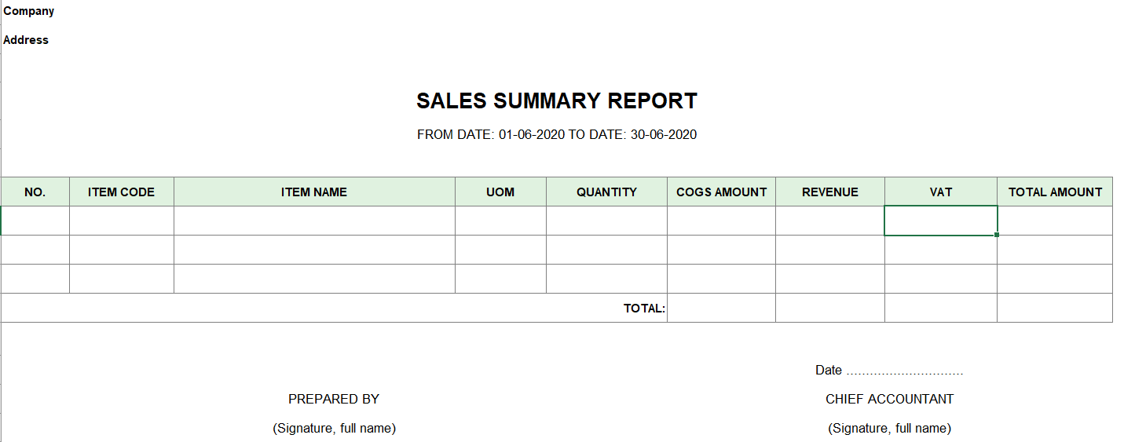Click the UOM header cell

pyautogui.click(x=500, y=192)
